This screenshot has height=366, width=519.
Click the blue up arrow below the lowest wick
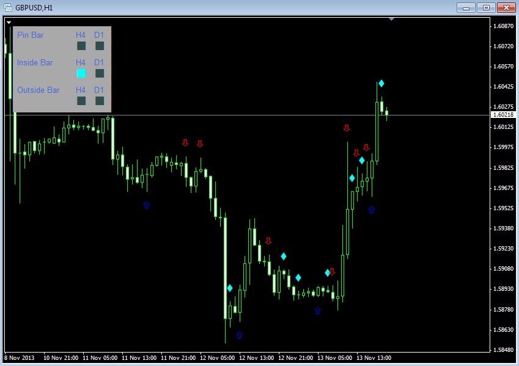[240, 335]
